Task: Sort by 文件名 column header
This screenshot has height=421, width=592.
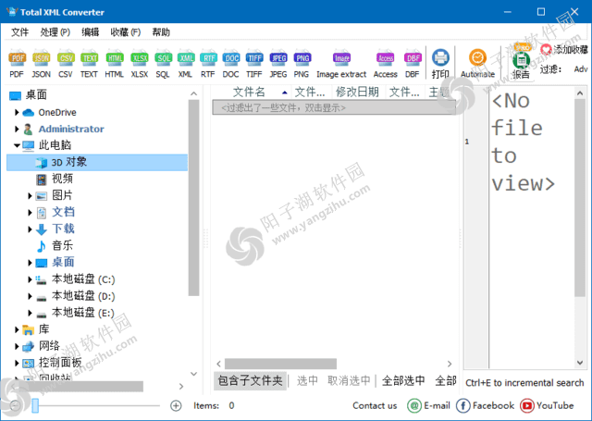Action: tap(249, 92)
